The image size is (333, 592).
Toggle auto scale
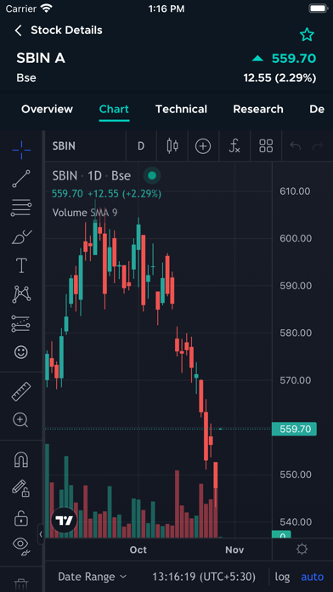pyautogui.click(x=313, y=577)
